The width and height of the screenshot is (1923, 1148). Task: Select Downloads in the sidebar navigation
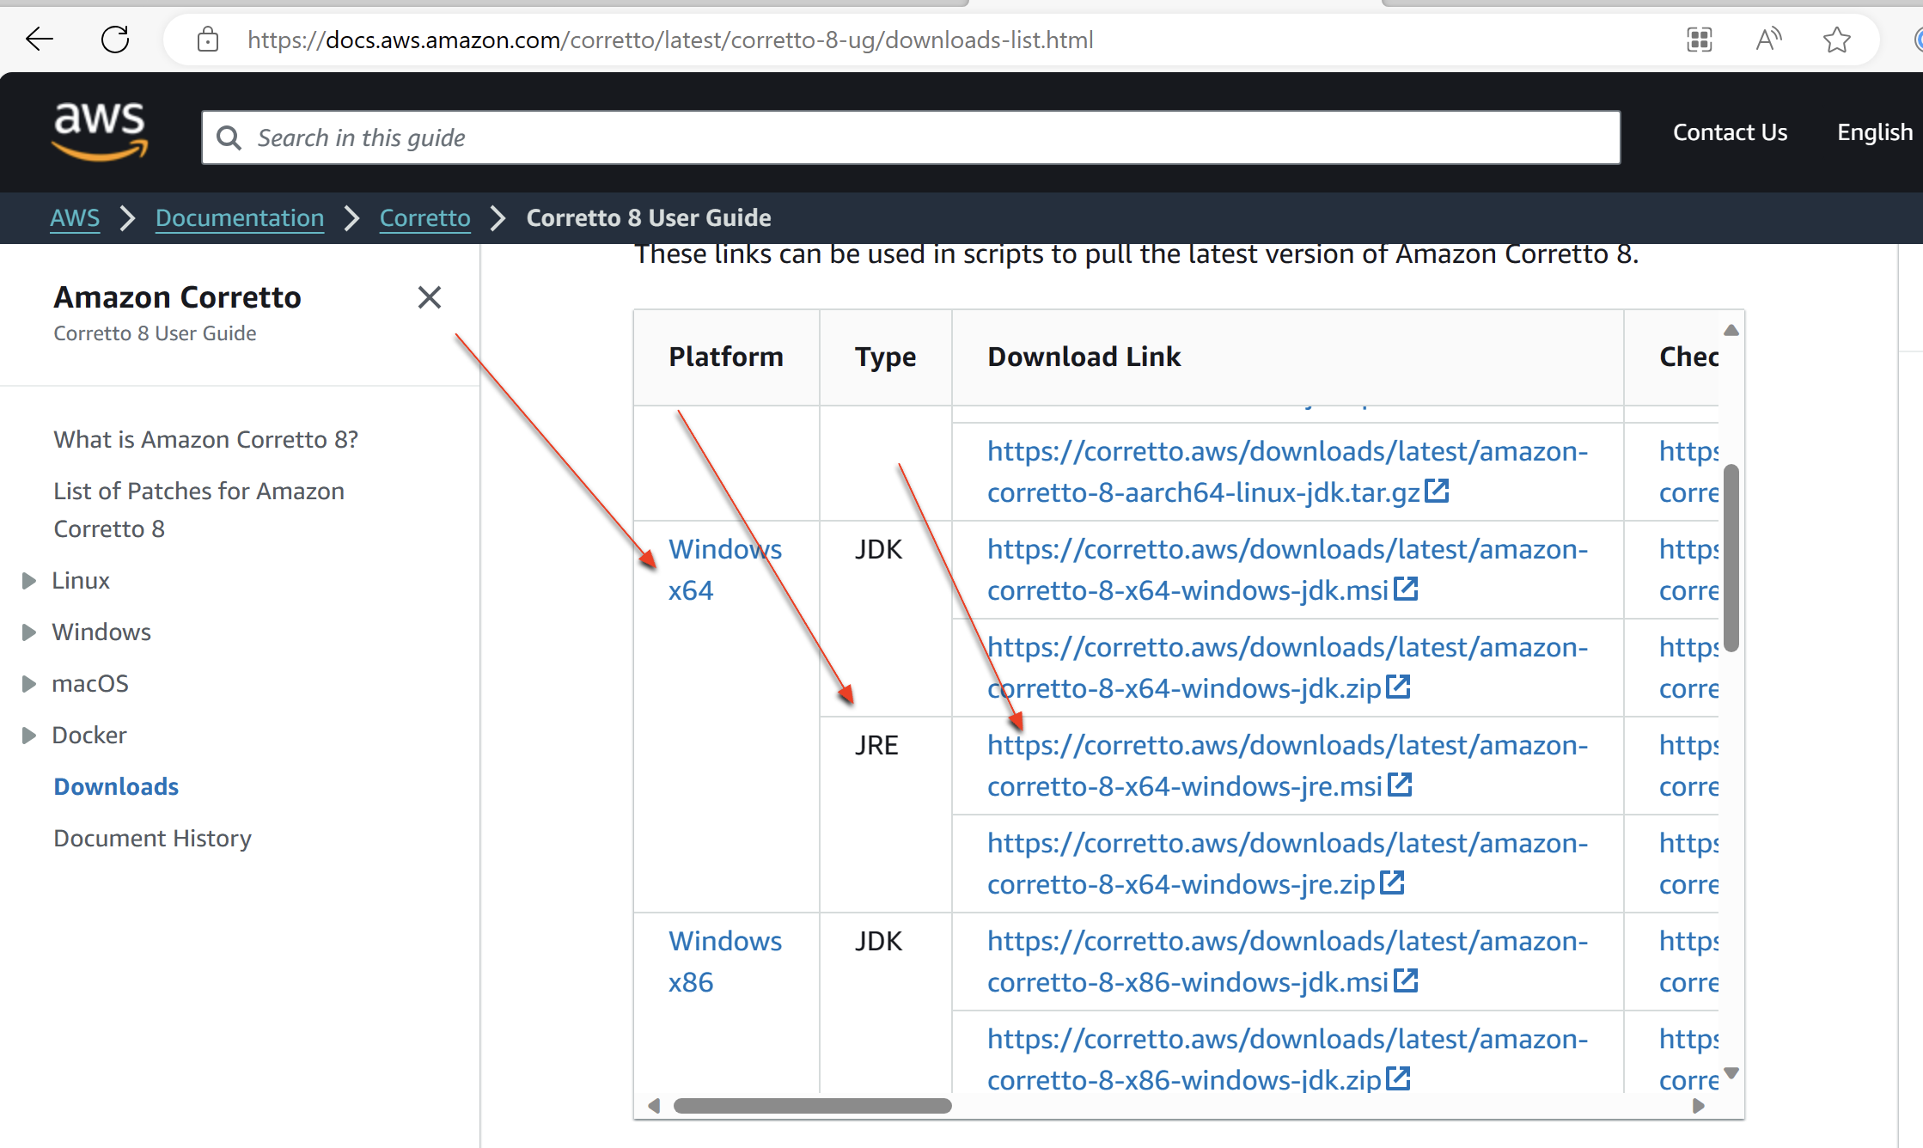click(116, 787)
